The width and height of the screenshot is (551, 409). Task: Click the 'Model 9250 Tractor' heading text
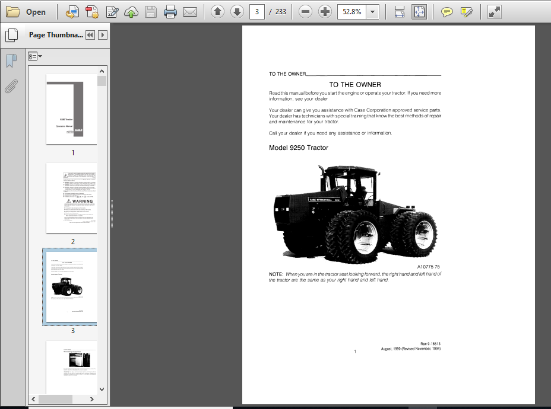point(298,148)
